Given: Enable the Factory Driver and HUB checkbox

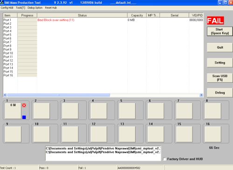Looking at the screenshot, I should (x=164, y=159).
